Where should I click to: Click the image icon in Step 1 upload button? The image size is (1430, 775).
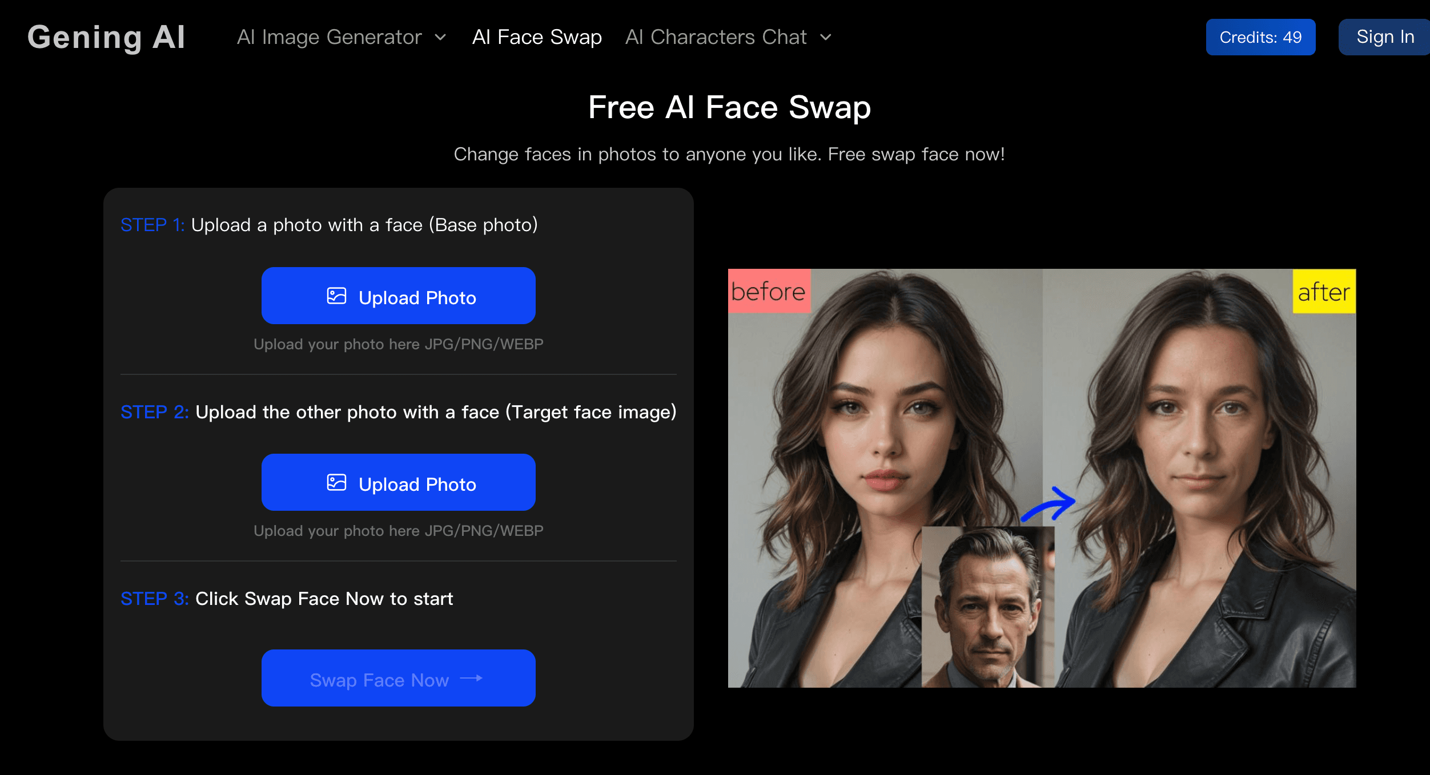[x=336, y=296]
